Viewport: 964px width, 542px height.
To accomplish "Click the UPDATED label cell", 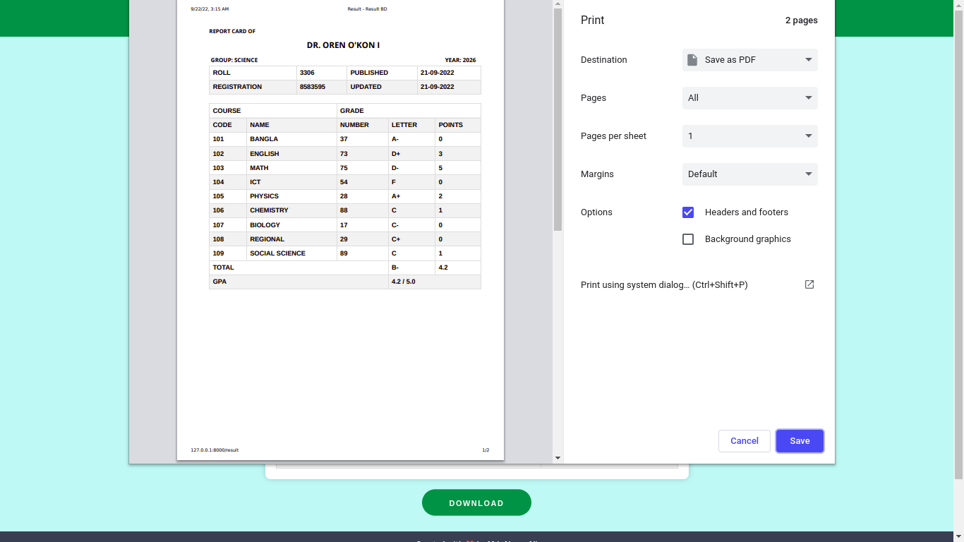I will point(382,87).
